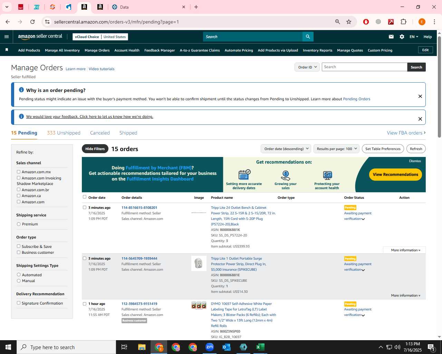Screen dimensions: 442x354
Task: Expand More information for order 114-5645709-1939444
Action: point(405,296)
